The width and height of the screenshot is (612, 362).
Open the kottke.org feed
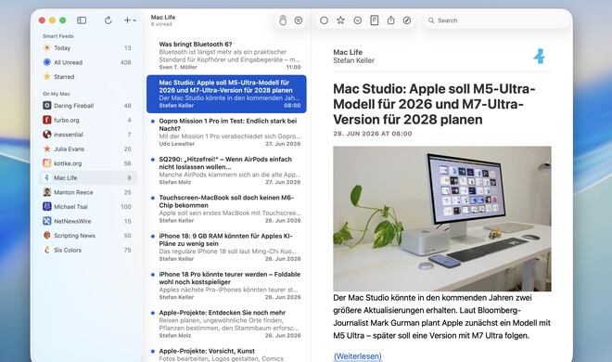pos(88,163)
